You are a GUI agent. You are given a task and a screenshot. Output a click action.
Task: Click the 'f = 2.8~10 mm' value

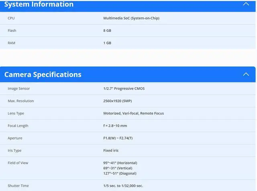click(115, 126)
